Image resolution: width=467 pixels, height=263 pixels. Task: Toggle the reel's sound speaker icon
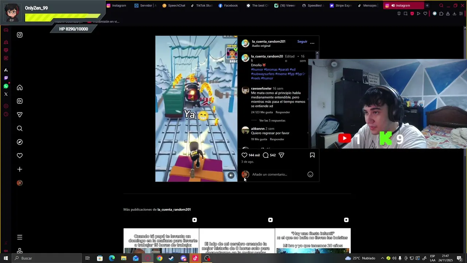[x=231, y=175]
